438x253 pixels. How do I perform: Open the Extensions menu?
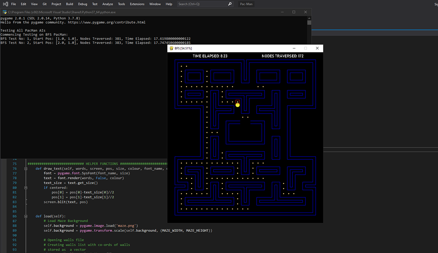click(x=137, y=4)
